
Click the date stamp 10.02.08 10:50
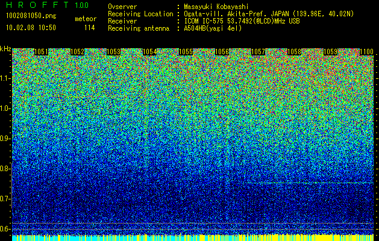click(x=31, y=28)
